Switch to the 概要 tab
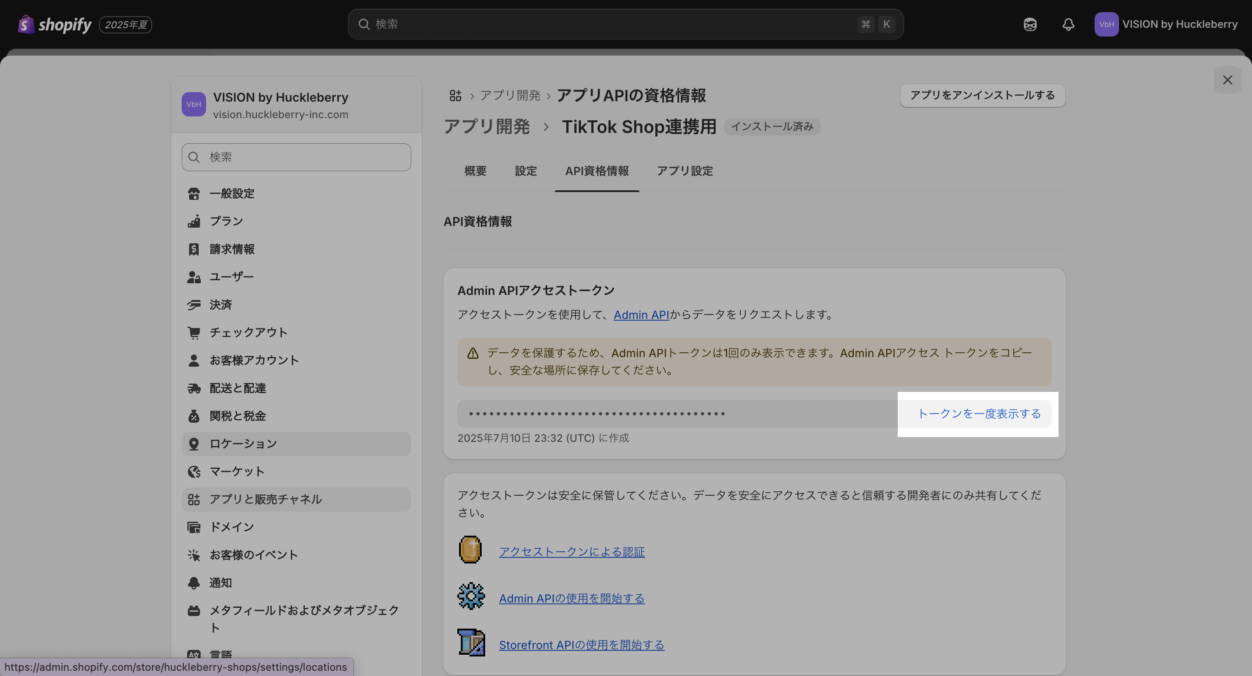The width and height of the screenshot is (1252, 676). pos(475,171)
